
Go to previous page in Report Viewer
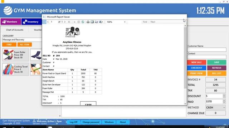pyautogui.click(x=48, y=22)
